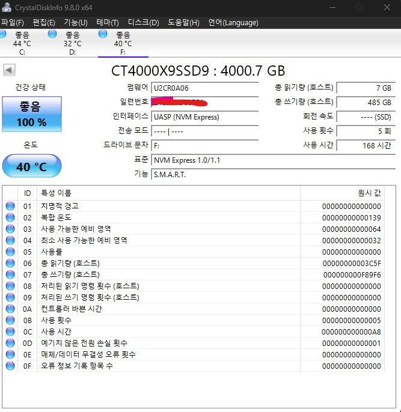
Task: Click the blue status orb of F: drive
Action: 103,34
